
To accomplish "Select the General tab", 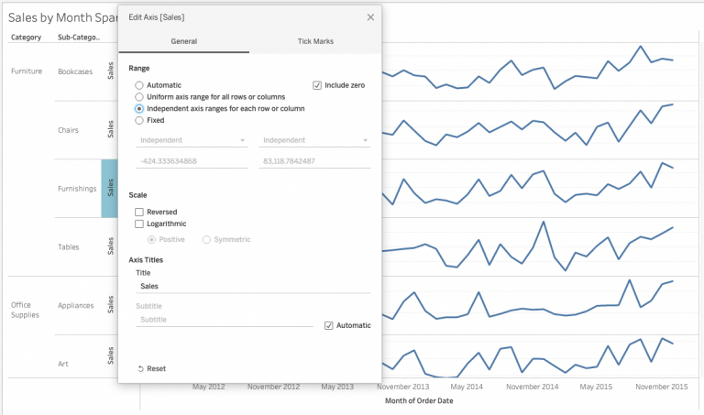I will click(183, 42).
